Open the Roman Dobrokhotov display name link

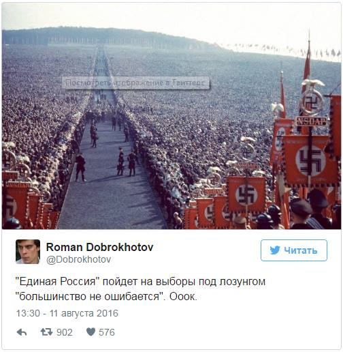point(99,247)
